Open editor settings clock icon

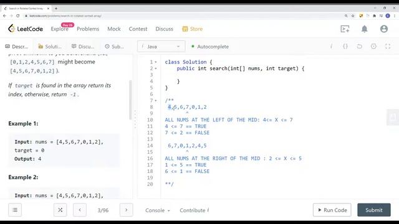(x=373, y=47)
